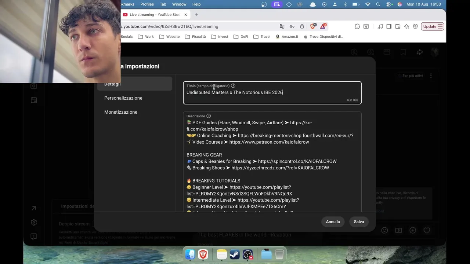This screenshot has width=470, height=264.
Task: Open the Invest bookmarks folder
Action: [220, 37]
